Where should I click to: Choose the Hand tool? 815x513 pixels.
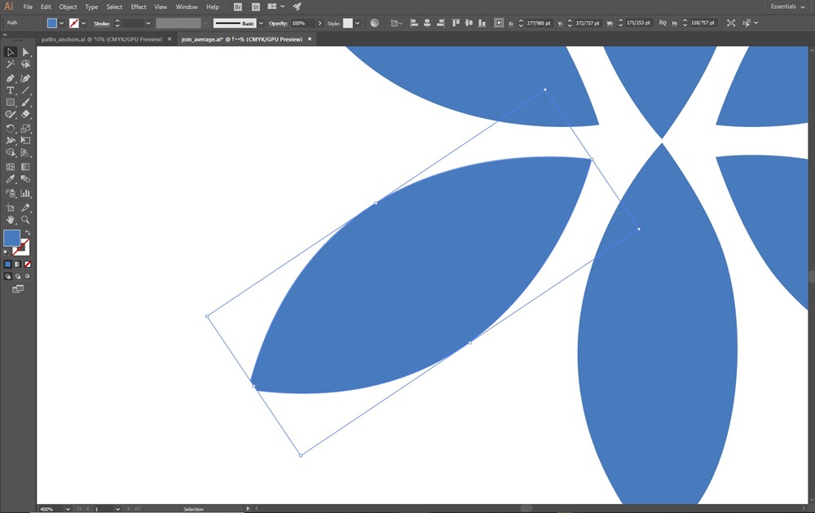[x=10, y=220]
